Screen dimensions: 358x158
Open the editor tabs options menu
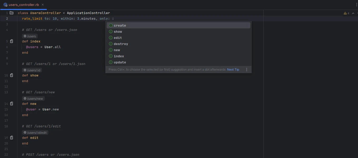click(x=357, y=5)
